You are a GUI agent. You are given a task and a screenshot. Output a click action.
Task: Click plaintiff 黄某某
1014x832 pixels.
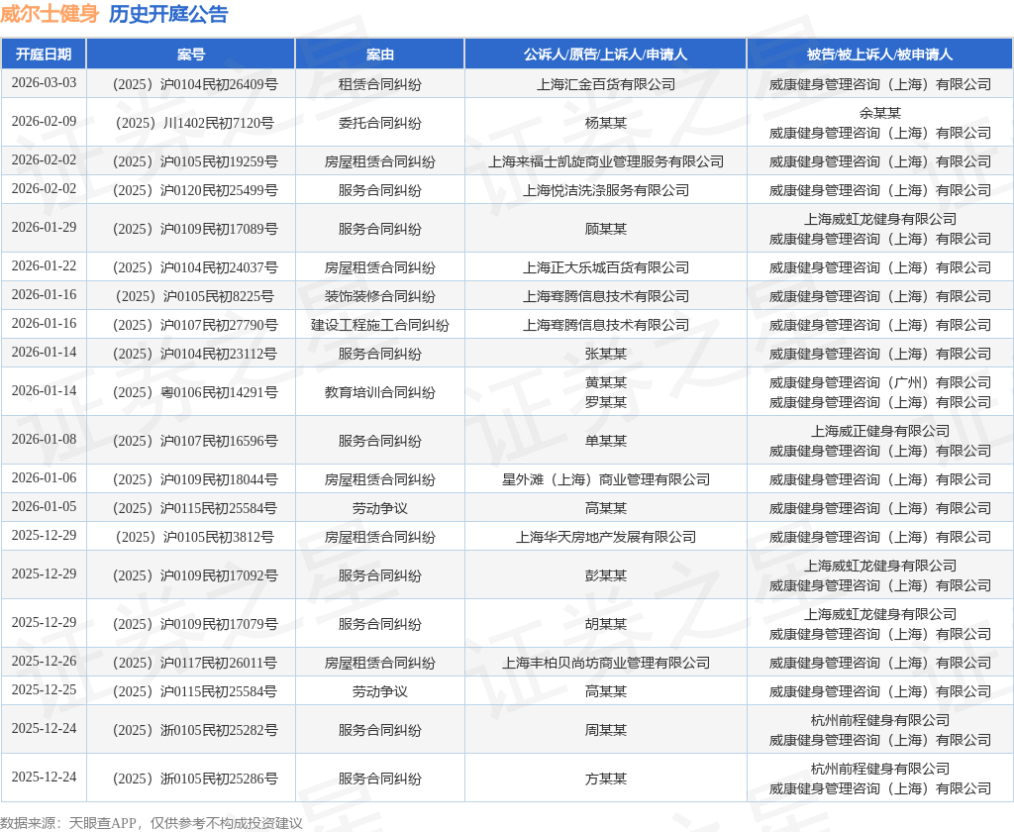pos(606,382)
